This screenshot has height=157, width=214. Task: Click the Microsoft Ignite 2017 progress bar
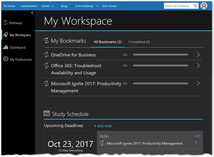(x=160, y=84)
